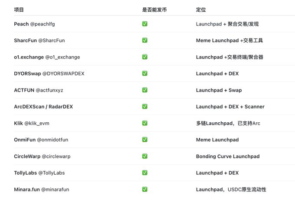
Task: Select the o1.exchange @o1_exchange project cell
Action: click(47, 57)
